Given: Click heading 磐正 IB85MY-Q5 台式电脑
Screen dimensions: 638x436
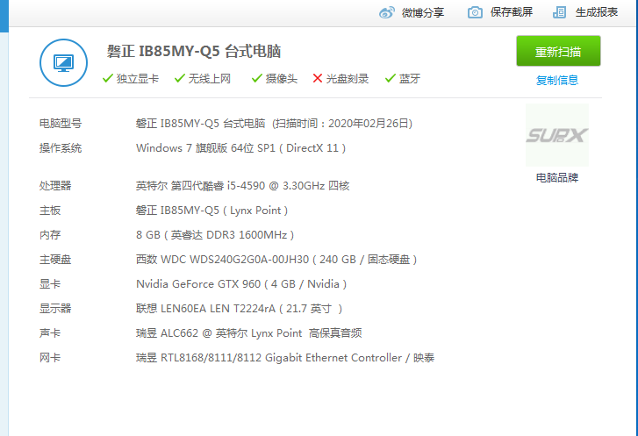Looking at the screenshot, I should 194,51.
